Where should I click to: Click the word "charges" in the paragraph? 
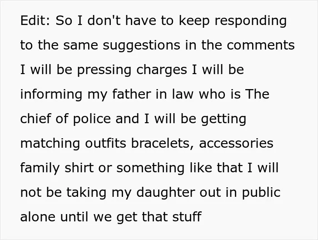point(162,70)
